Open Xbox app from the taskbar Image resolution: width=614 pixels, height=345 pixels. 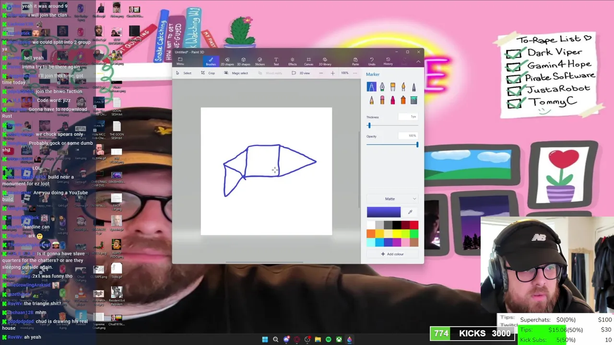coord(339,339)
